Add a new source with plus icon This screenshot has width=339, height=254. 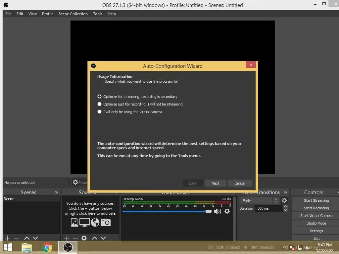[67, 238]
